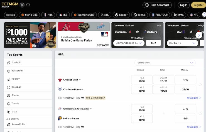The width and height of the screenshot is (206, 132).
Task: Click the Log In button
Action: [184, 5]
